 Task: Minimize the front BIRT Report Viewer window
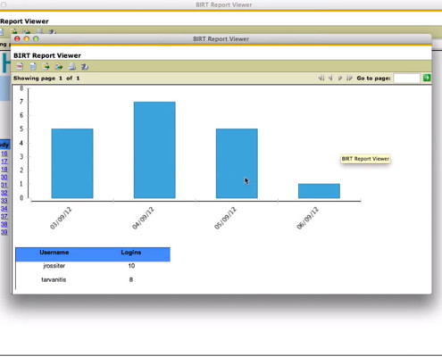coord(27,39)
